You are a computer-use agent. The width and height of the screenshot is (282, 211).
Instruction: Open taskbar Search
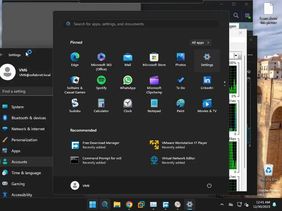105,204
